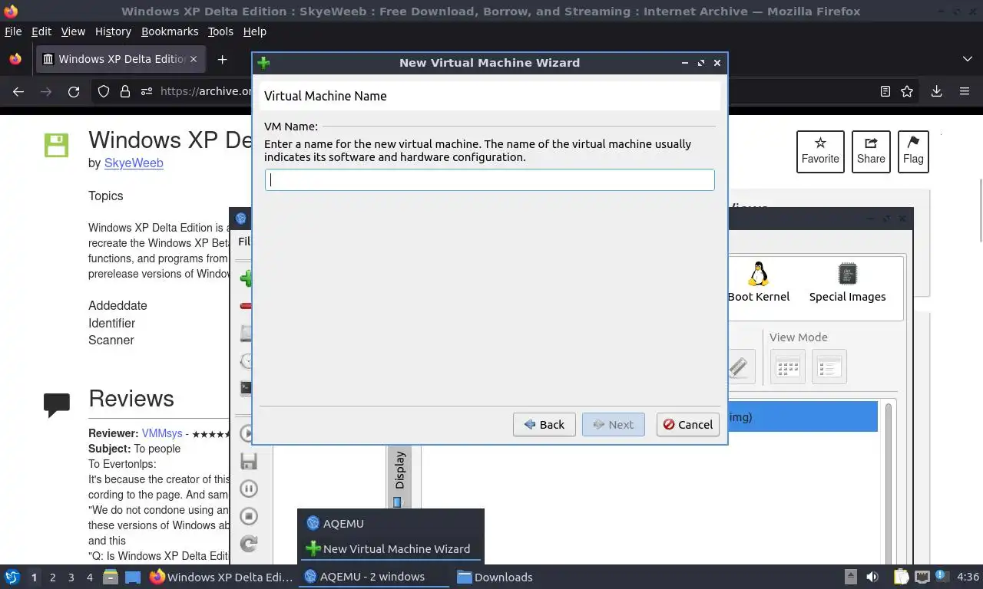983x589 pixels.
Task: Click the site security padlock icon
Action: click(125, 91)
